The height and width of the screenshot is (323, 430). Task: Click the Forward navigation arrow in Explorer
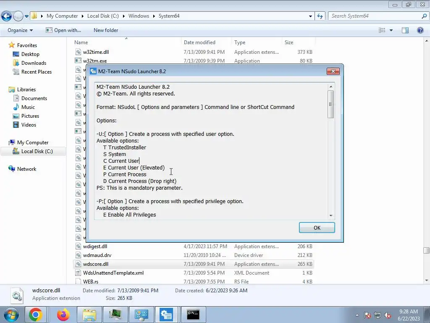[x=18, y=16]
